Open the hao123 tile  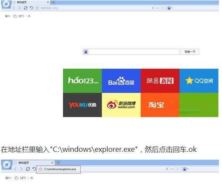click(x=82, y=80)
